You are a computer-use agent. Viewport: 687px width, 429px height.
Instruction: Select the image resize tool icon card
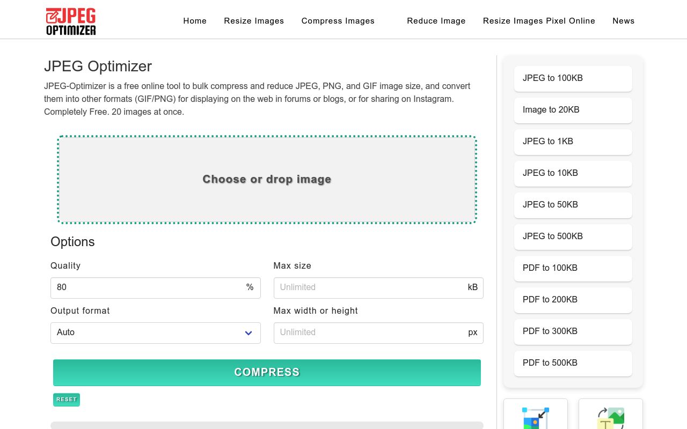535,418
